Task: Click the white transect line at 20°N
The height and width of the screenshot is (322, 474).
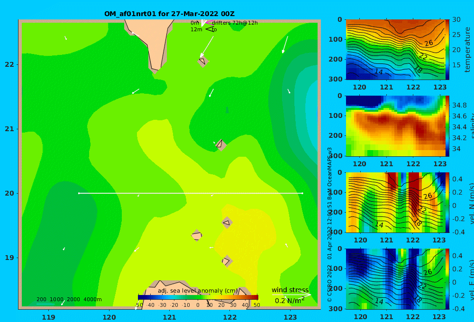Action: (x=191, y=193)
